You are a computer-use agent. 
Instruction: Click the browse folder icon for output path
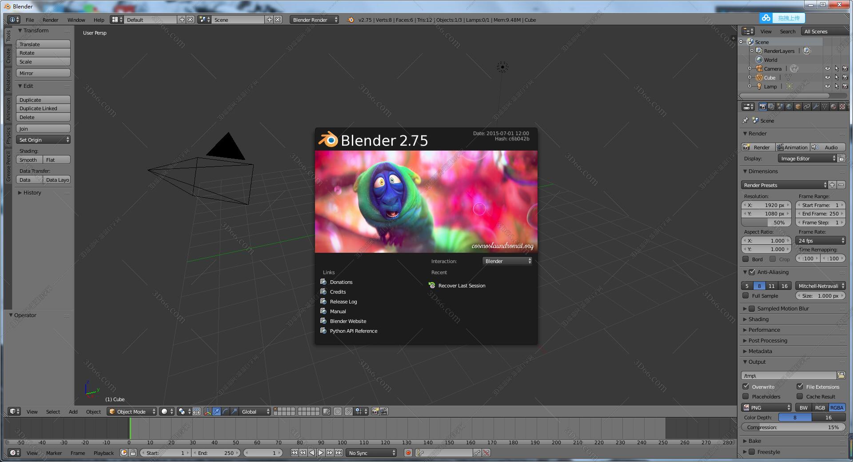(x=841, y=375)
